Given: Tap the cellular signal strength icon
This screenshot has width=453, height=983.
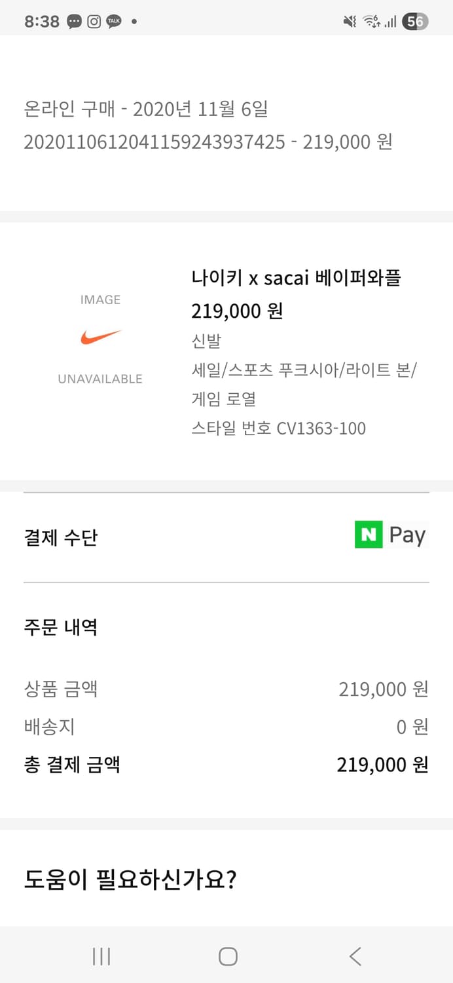Looking at the screenshot, I should tap(391, 21).
